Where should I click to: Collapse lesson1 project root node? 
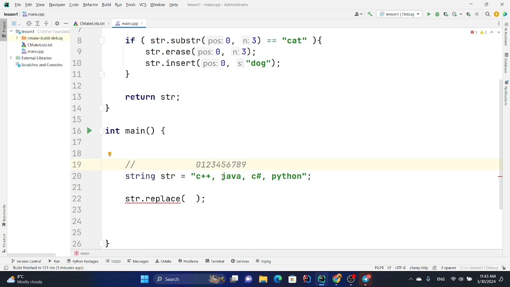[x=11, y=31]
